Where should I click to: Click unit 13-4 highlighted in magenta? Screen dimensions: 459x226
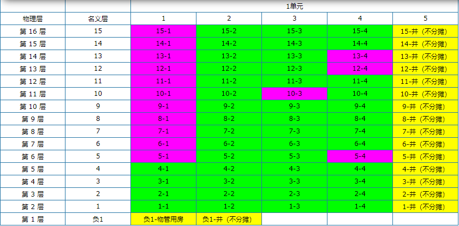[360, 56]
